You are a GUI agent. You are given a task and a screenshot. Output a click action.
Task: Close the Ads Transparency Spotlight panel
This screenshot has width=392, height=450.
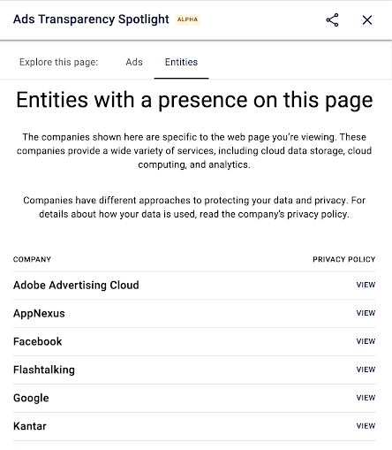click(x=367, y=20)
